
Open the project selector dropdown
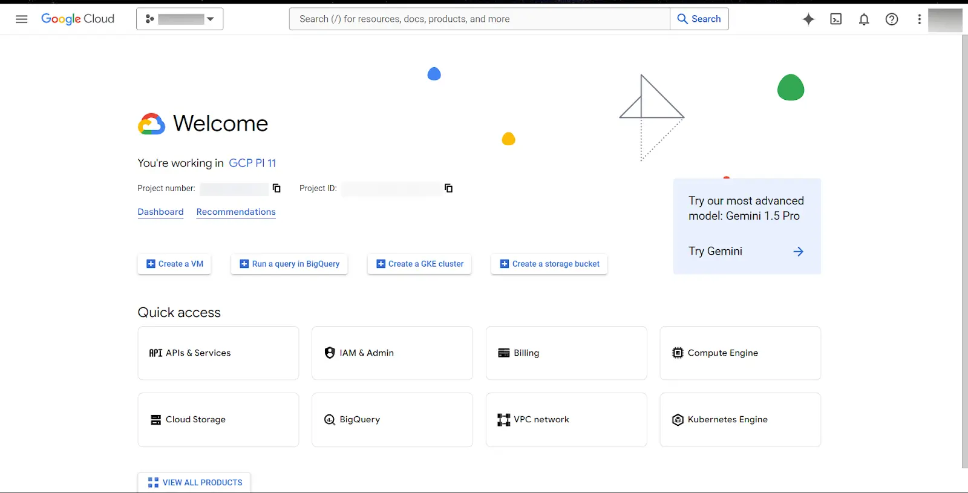click(180, 19)
